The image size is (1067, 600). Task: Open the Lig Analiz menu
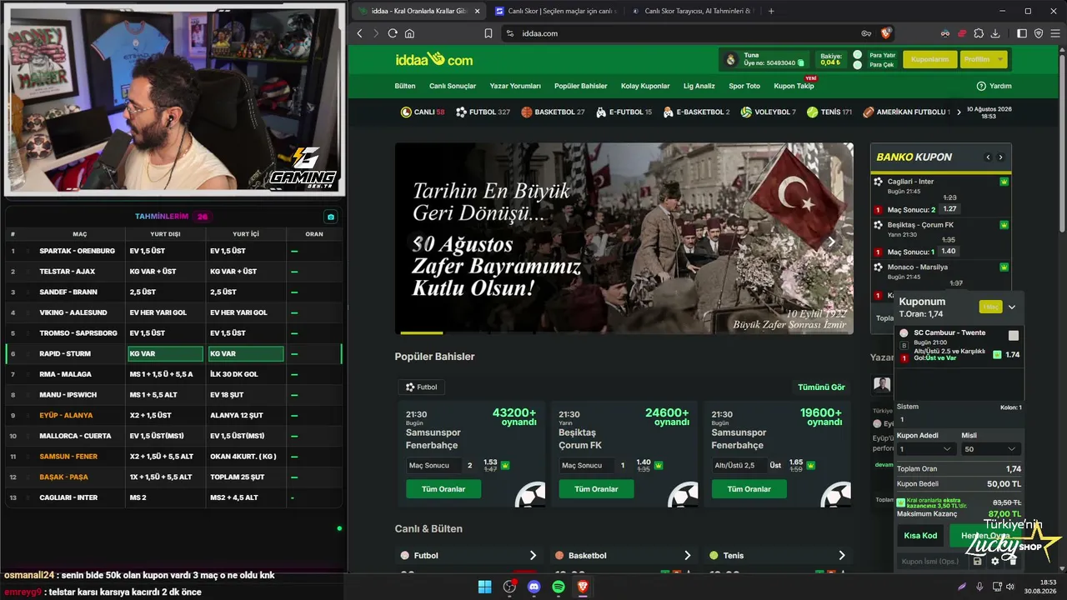[x=699, y=86]
